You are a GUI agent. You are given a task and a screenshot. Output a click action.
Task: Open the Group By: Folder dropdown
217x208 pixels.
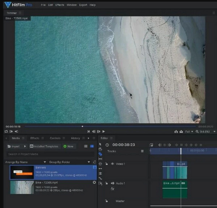pyautogui.click(x=69, y=162)
